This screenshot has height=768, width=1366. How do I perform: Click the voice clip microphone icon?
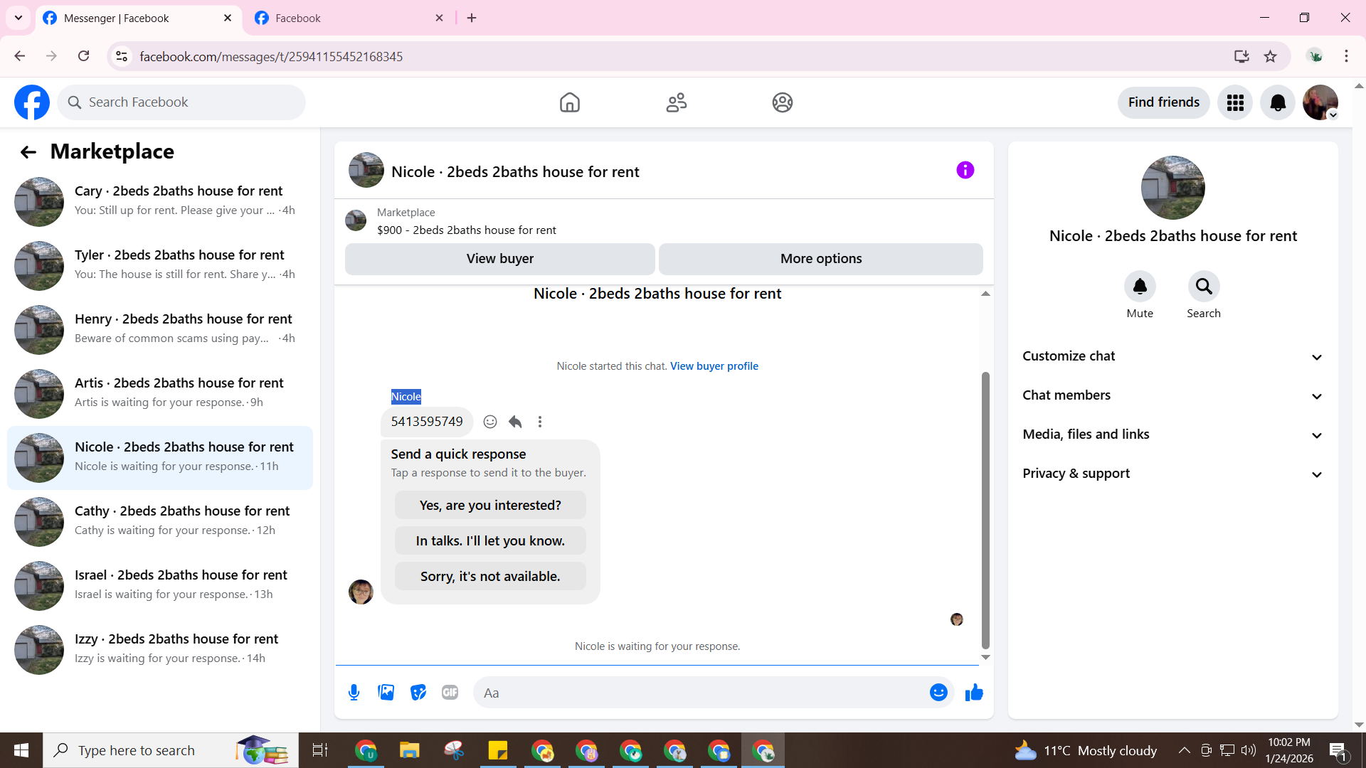pyautogui.click(x=354, y=693)
